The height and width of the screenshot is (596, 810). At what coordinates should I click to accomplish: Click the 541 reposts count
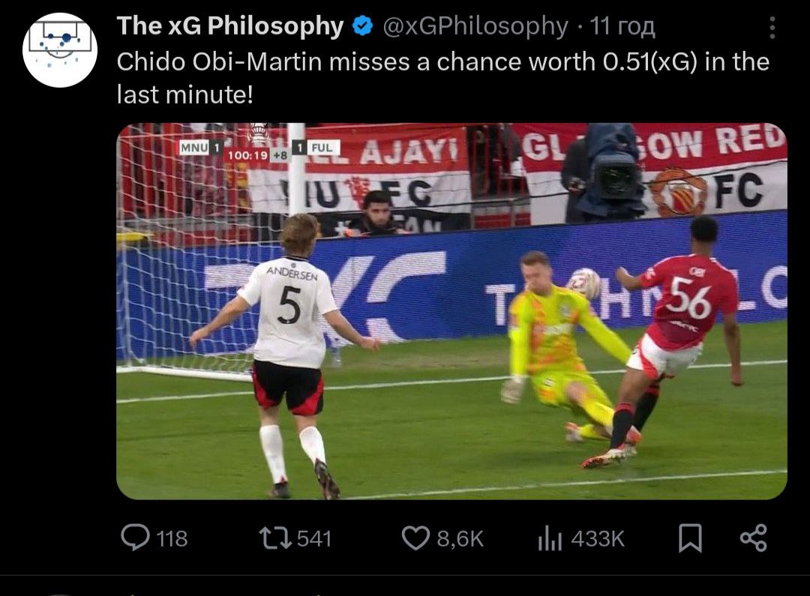point(314,539)
